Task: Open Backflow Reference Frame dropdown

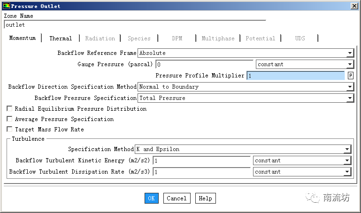Action: 350,53
